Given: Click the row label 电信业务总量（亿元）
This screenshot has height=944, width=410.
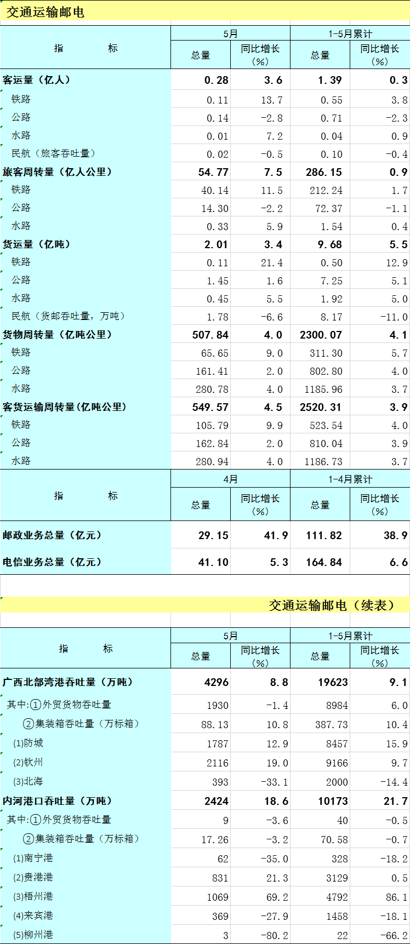Looking at the screenshot, I should pyautogui.click(x=53, y=562).
